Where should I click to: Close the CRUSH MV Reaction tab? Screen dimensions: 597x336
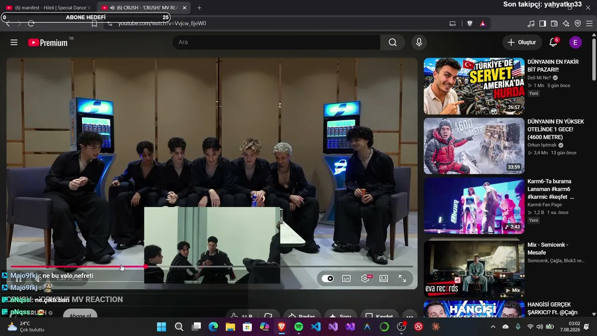point(185,8)
